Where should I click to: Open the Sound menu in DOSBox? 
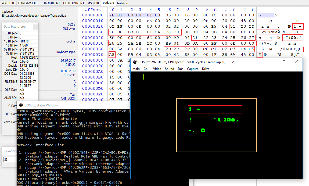pyautogui.click(x=169, y=69)
